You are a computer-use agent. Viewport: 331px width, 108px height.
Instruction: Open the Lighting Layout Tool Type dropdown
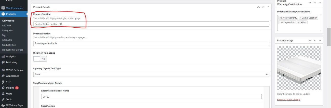point(151,74)
